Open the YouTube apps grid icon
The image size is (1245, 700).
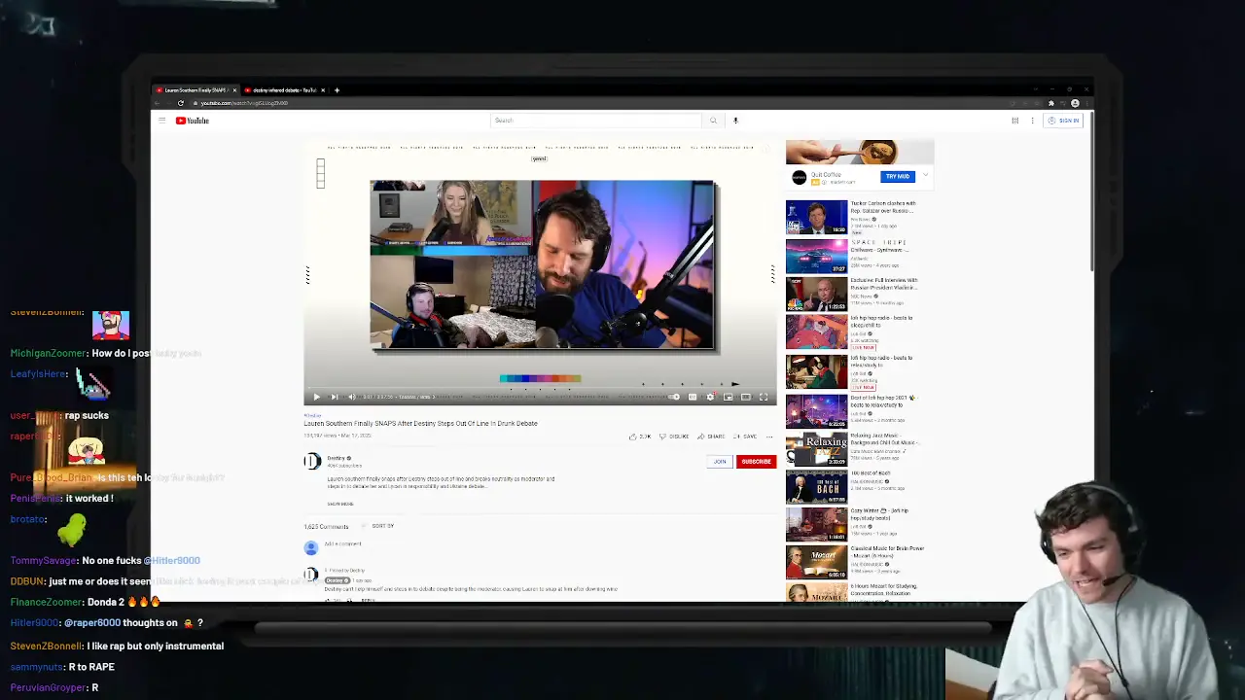(x=1014, y=121)
